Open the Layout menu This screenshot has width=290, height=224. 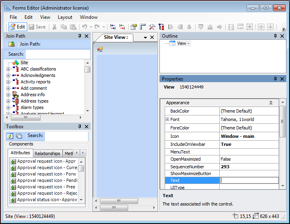point(65,17)
